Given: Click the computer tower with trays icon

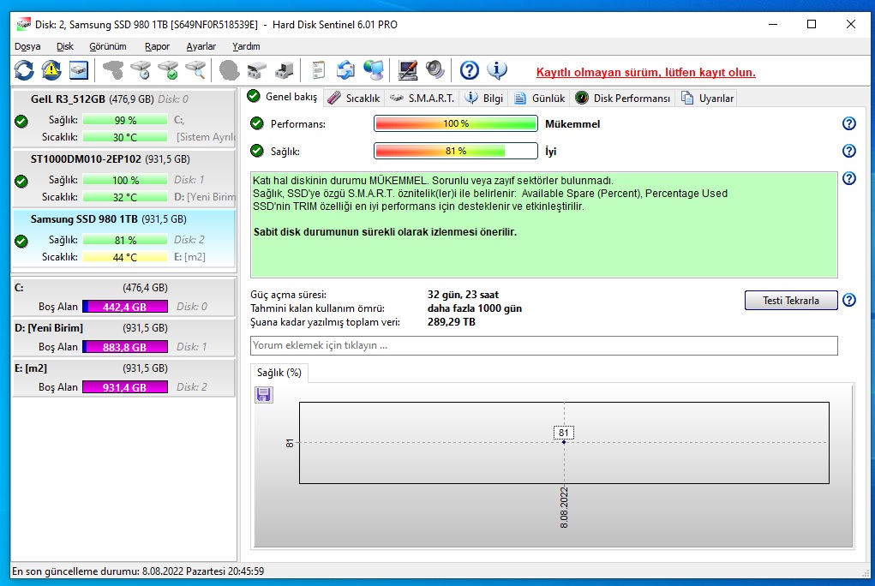Looking at the screenshot, I should (284, 70).
